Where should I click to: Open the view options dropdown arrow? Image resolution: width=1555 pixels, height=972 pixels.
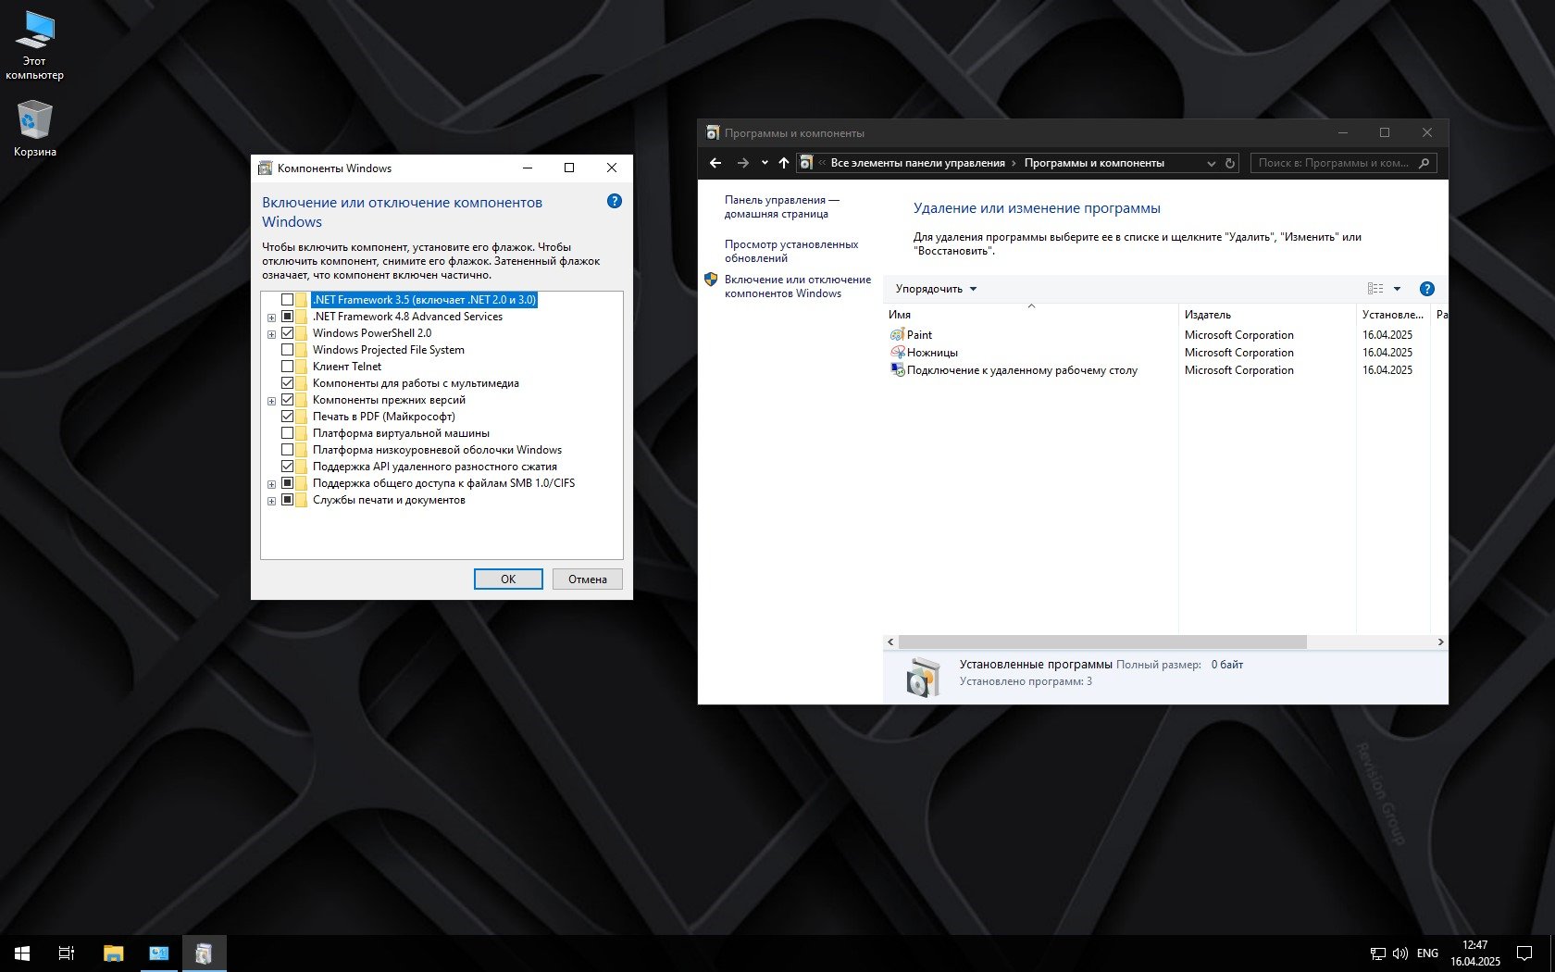coord(1397,289)
